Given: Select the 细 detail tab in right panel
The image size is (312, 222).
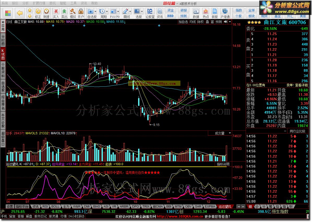Looking at the screenshot, I should (250, 207).
